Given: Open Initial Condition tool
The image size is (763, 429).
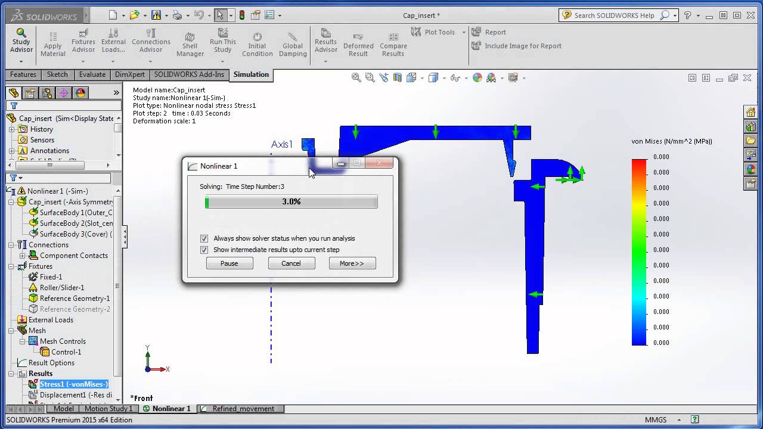Looking at the screenshot, I should (257, 45).
